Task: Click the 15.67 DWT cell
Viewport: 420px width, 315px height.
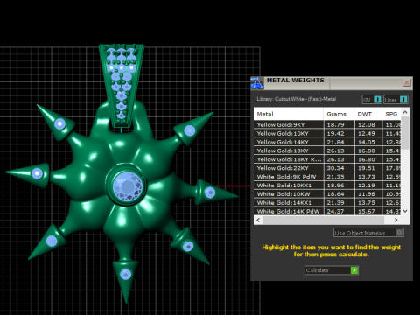Action: pos(368,211)
